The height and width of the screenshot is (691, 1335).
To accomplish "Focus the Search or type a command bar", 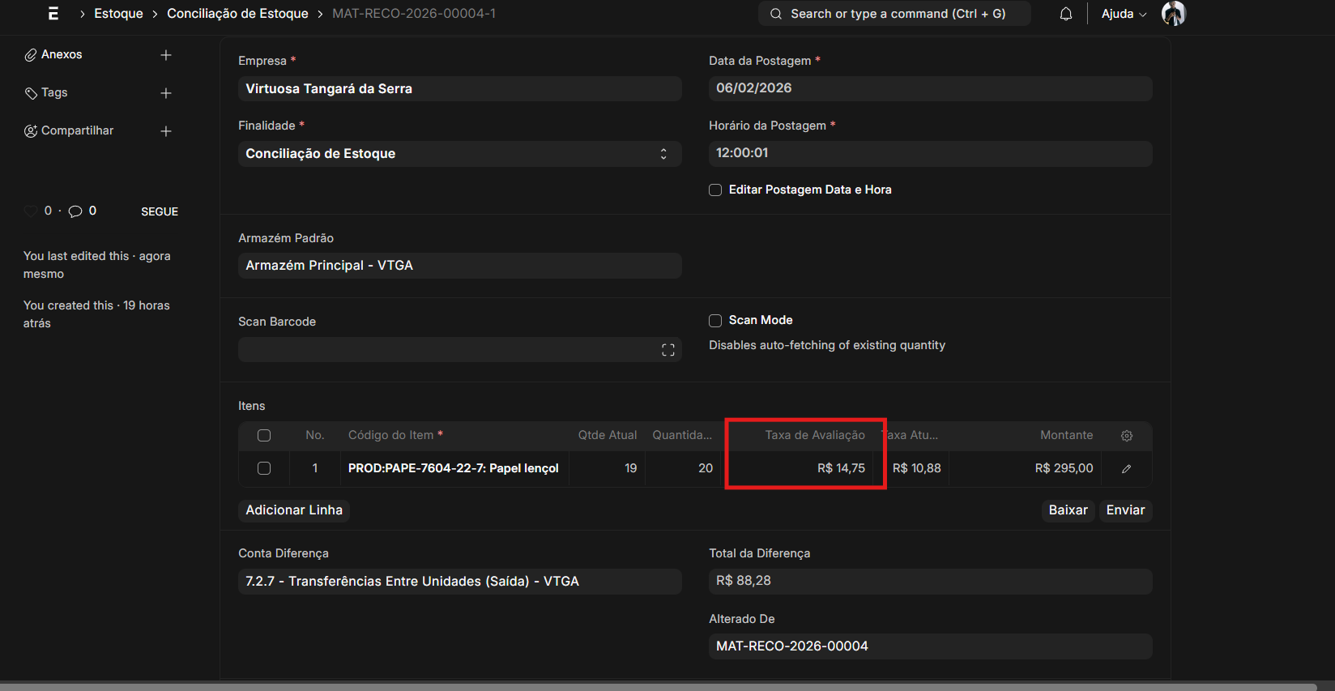I will point(894,14).
